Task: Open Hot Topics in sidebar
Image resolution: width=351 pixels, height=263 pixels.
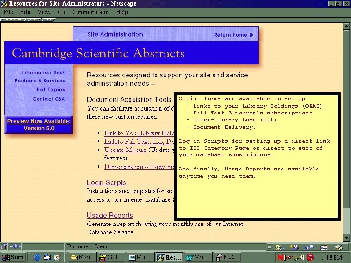Action: pos(51,90)
